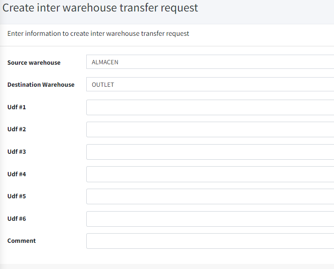
Task: Click the "Udf #1" label text
Action: [x=17, y=107]
